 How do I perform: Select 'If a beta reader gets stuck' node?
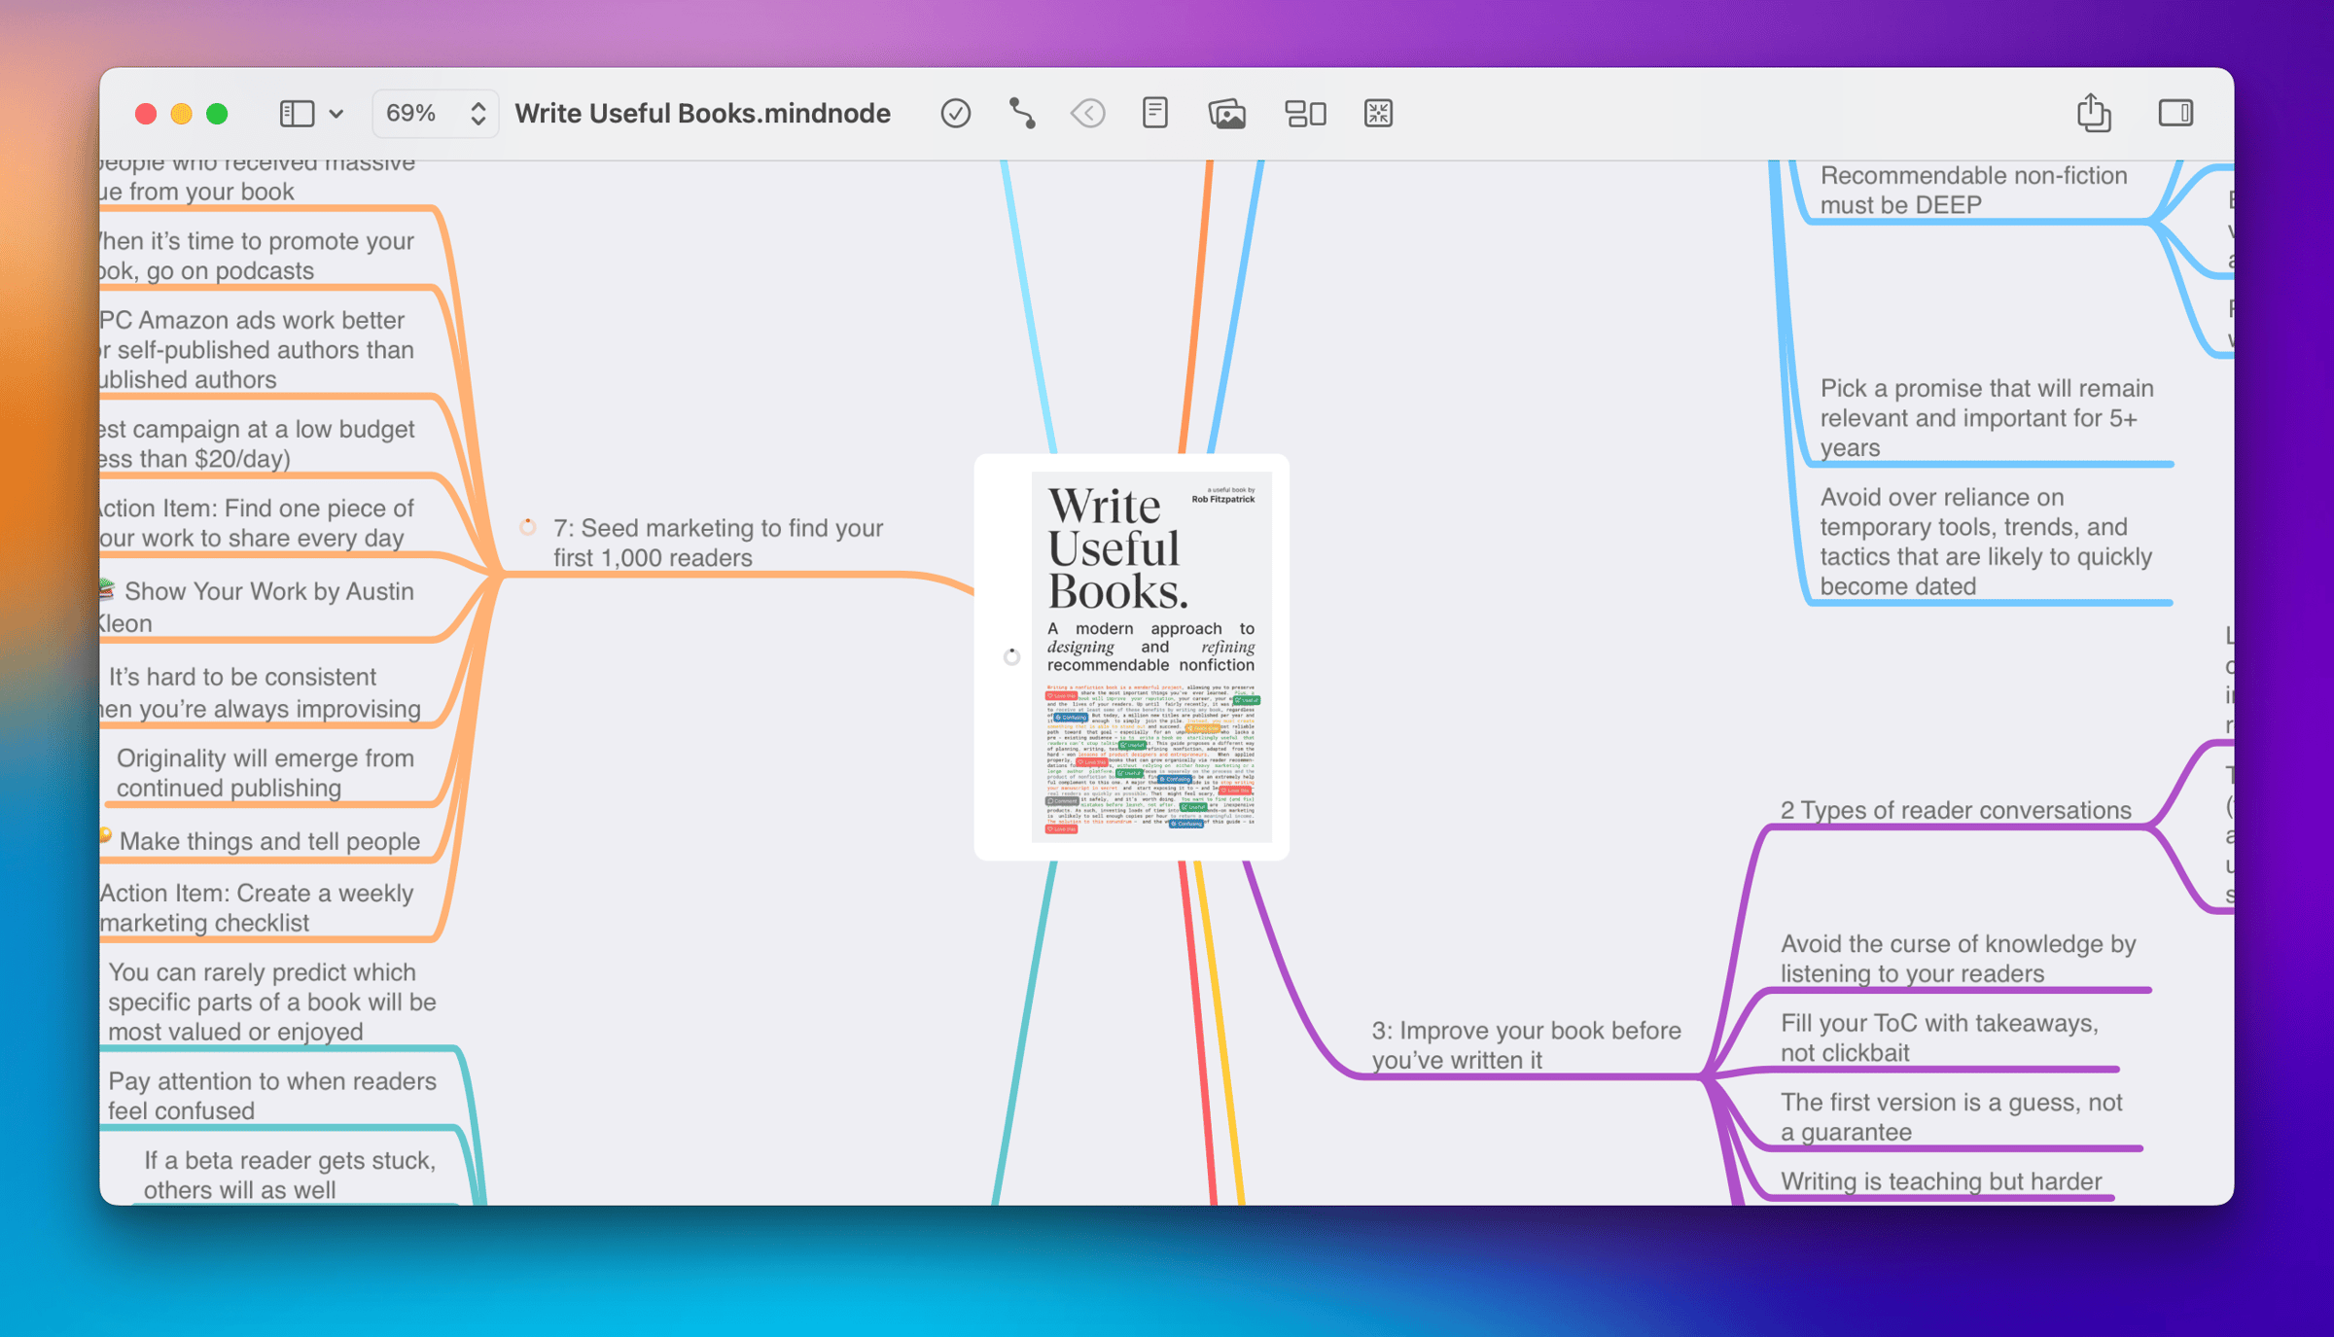coord(289,1175)
